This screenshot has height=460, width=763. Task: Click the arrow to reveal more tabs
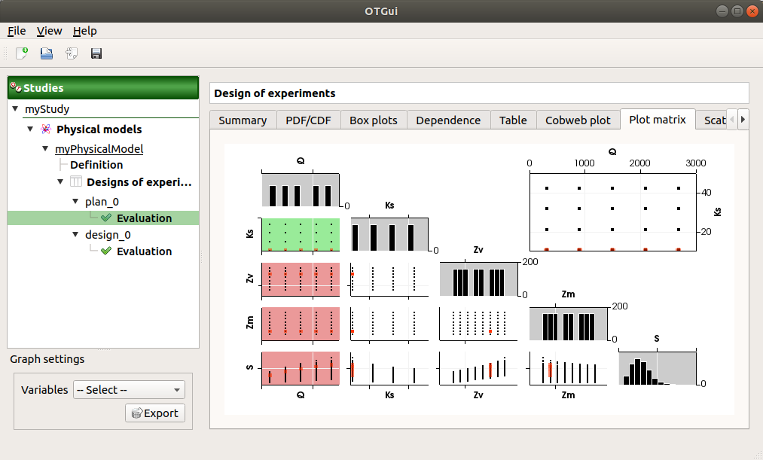[743, 119]
